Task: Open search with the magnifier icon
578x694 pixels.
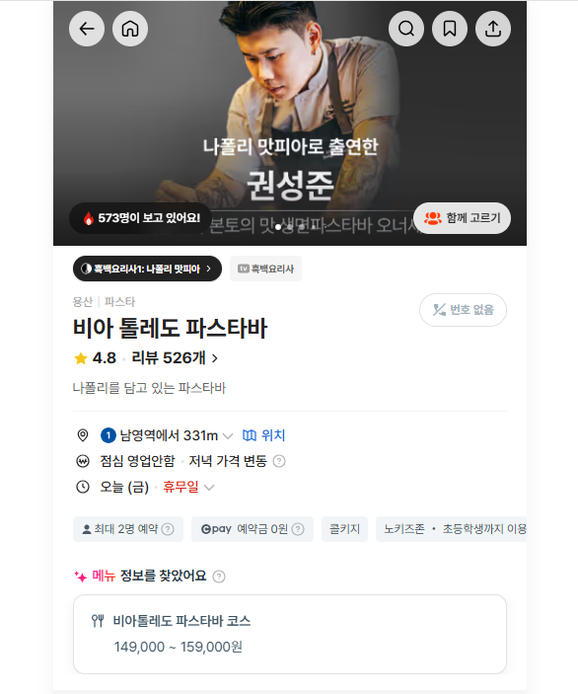Action: coord(406,29)
